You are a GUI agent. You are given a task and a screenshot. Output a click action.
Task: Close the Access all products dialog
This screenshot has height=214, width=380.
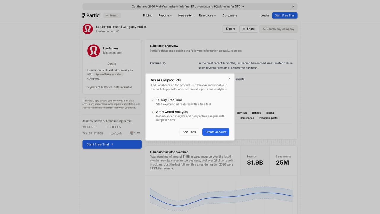229,78
